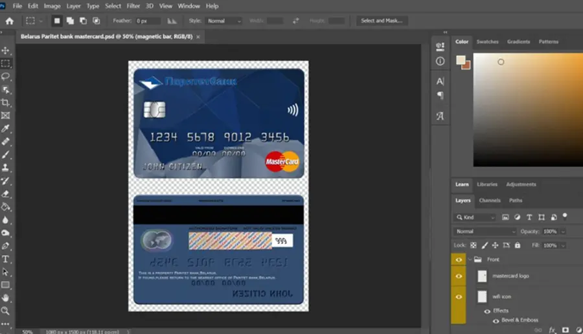Select the Hand tool
Screen dimensions: 583x334
point(6,298)
